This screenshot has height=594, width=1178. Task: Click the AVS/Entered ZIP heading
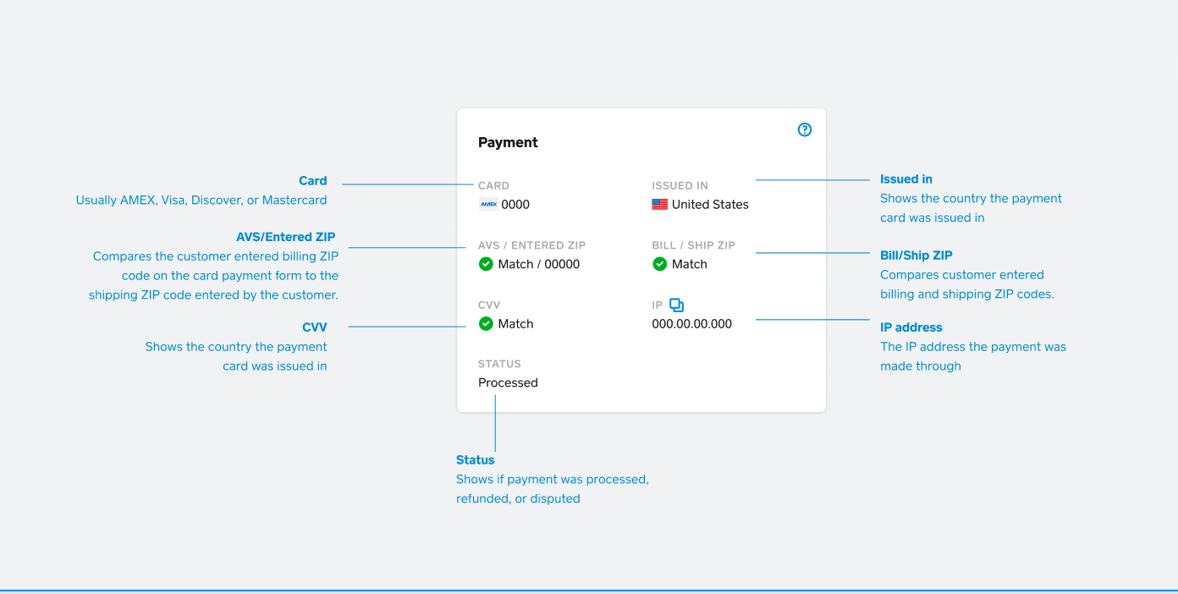tap(286, 237)
